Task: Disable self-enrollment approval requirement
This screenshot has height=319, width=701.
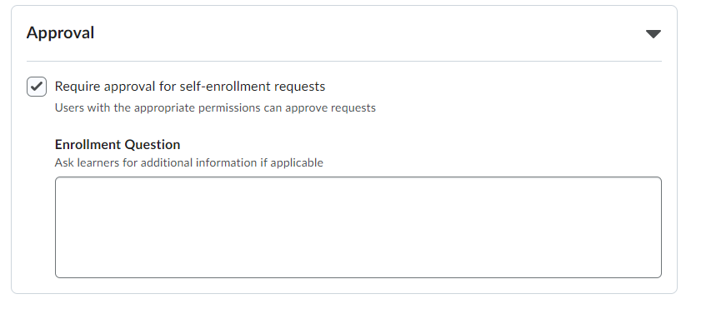Action: [x=37, y=87]
